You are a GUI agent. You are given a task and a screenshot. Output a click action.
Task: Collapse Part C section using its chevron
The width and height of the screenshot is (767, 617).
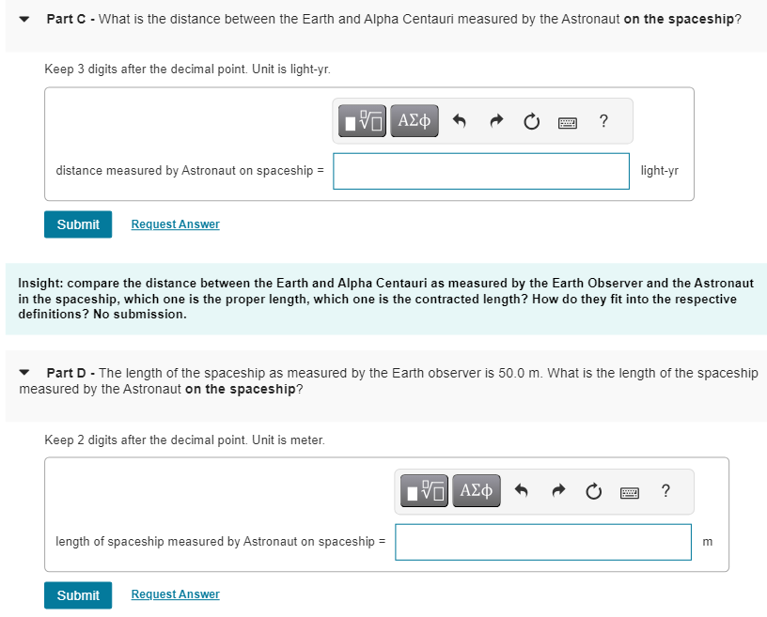tap(21, 17)
